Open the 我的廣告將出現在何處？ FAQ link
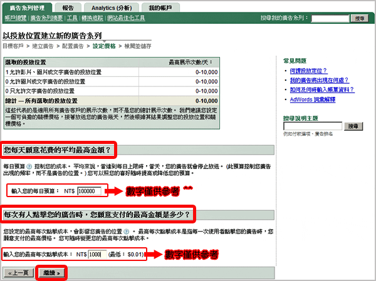Viewport: 376px width, 281px height. (319, 80)
